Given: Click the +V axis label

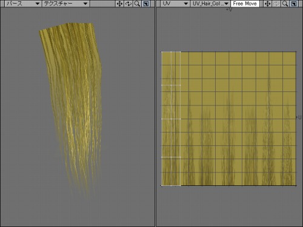Looking at the screenshot, I should pos(229,10).
